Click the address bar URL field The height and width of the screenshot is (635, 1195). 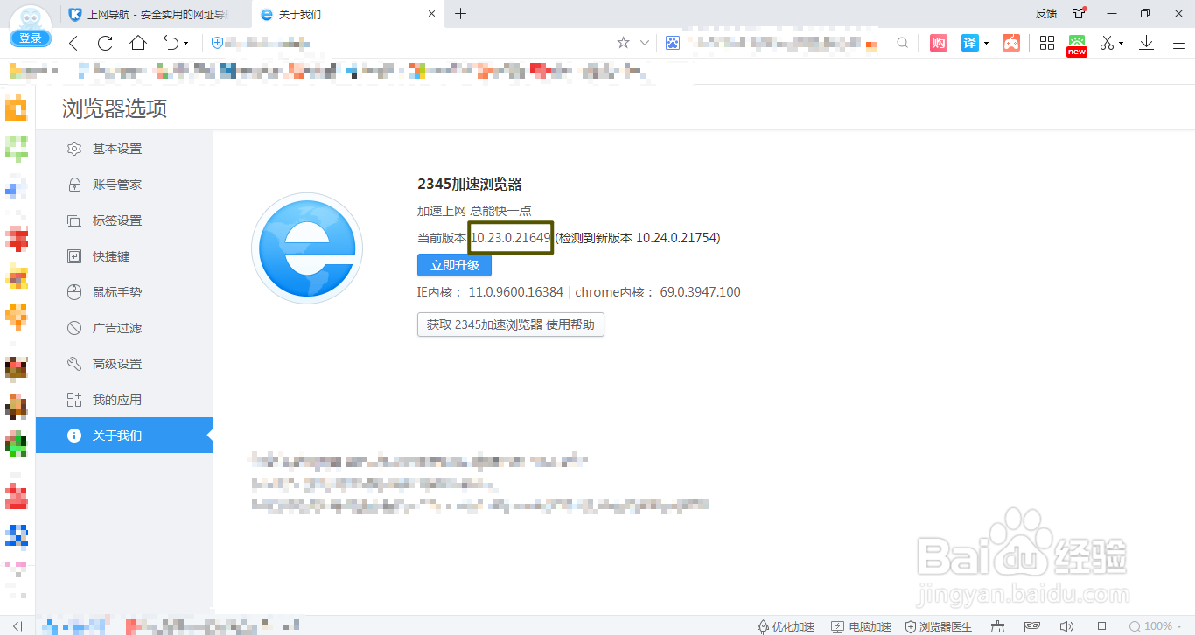tap(411, 43)
